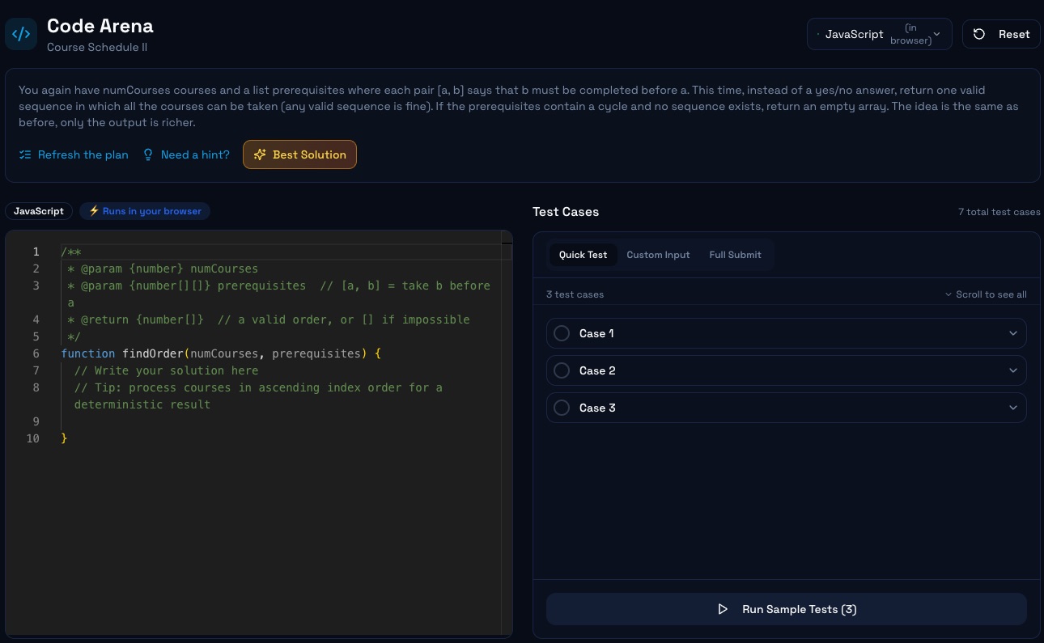
Task: Open the Full Submit tab
Action: click(x=735, y=255)
